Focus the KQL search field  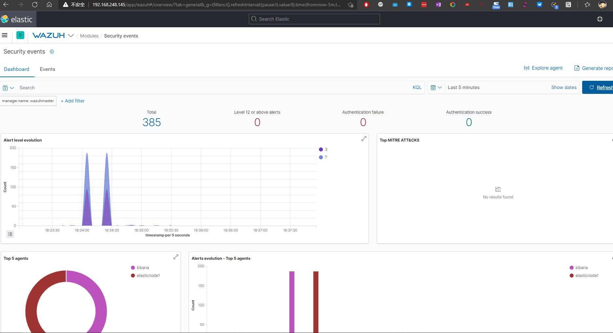[x=213, y=88]
